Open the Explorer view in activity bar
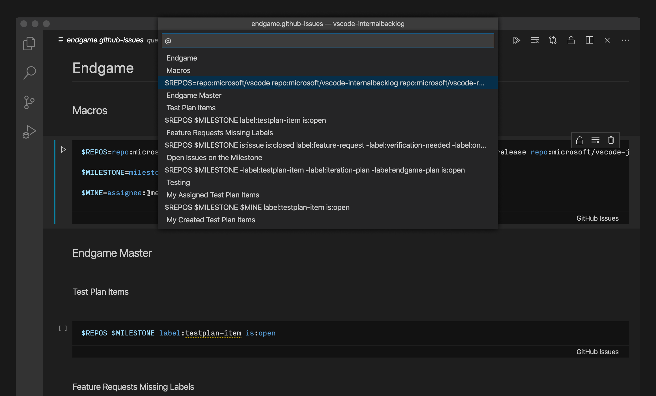This screenshot has height=396, width=656. tap(29, 44)
